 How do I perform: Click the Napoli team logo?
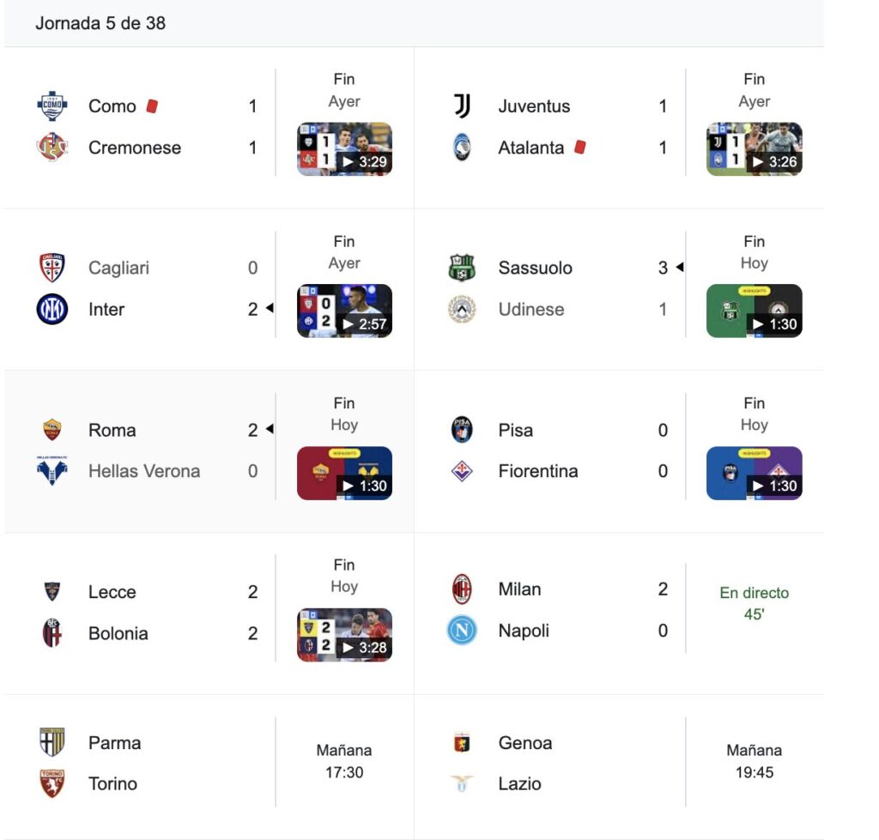463,631
